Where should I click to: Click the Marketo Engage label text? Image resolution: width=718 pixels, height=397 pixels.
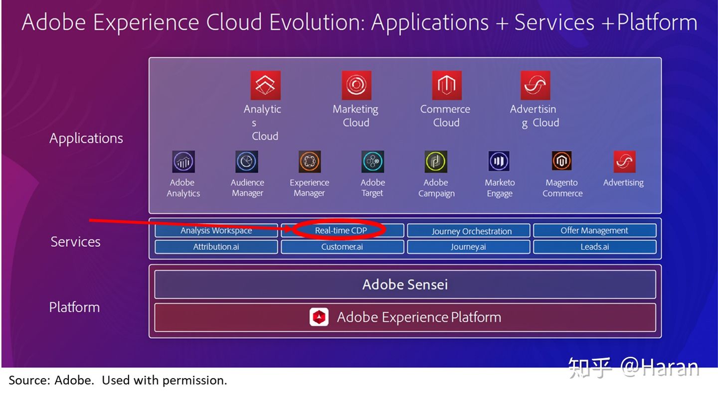500,188
